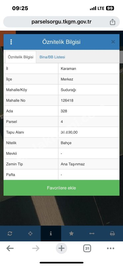
Task: Tap the browser share icon
Action: tap(112, 22)
